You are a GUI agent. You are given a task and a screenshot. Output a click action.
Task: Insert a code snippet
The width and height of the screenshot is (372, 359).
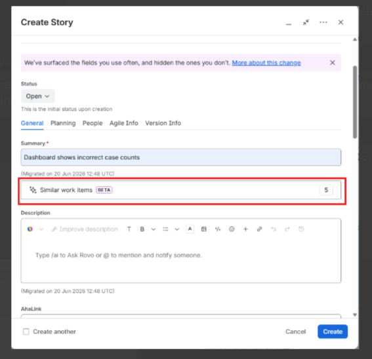tap(218, 229)
